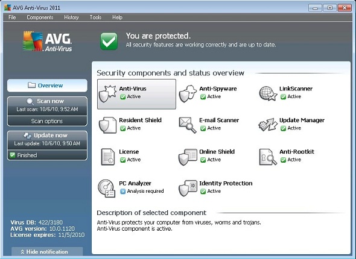
Task: Open the Resident Shield document icon
Action: pos(107,125)
